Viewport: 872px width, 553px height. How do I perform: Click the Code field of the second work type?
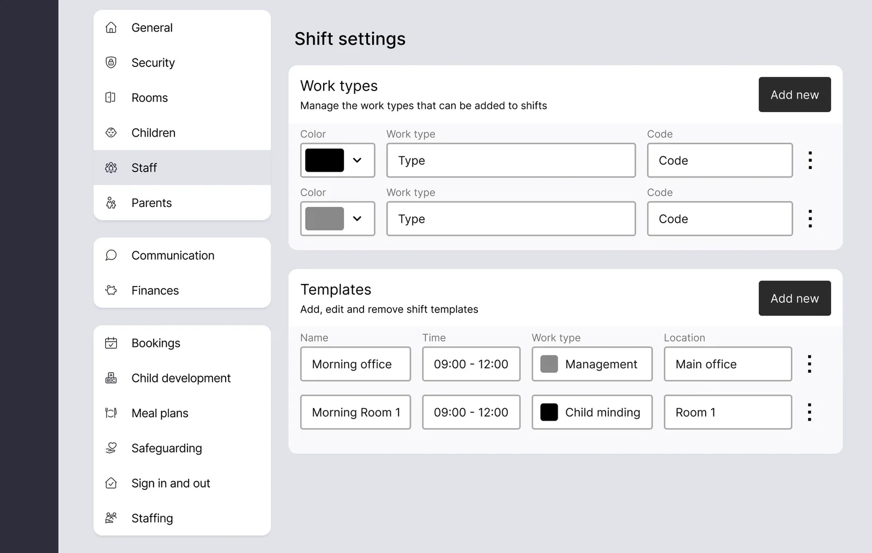tap(719, 218)
